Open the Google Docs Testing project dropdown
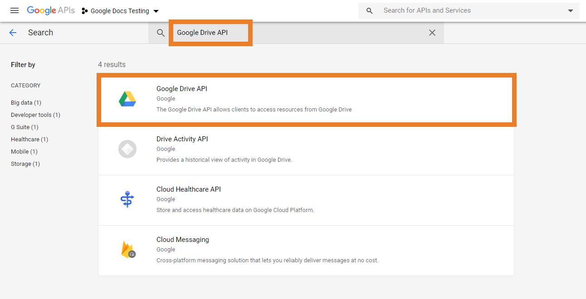 click(x=120, y=11)
